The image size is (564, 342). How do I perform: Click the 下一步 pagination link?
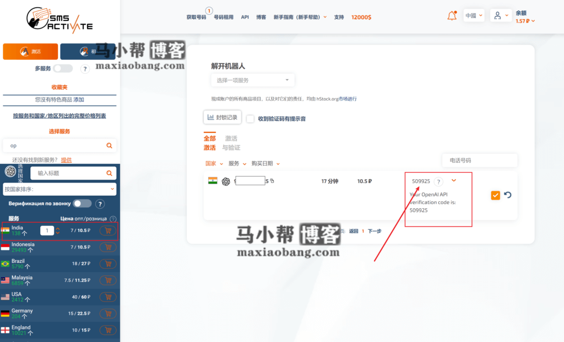(x=374, y=231)
